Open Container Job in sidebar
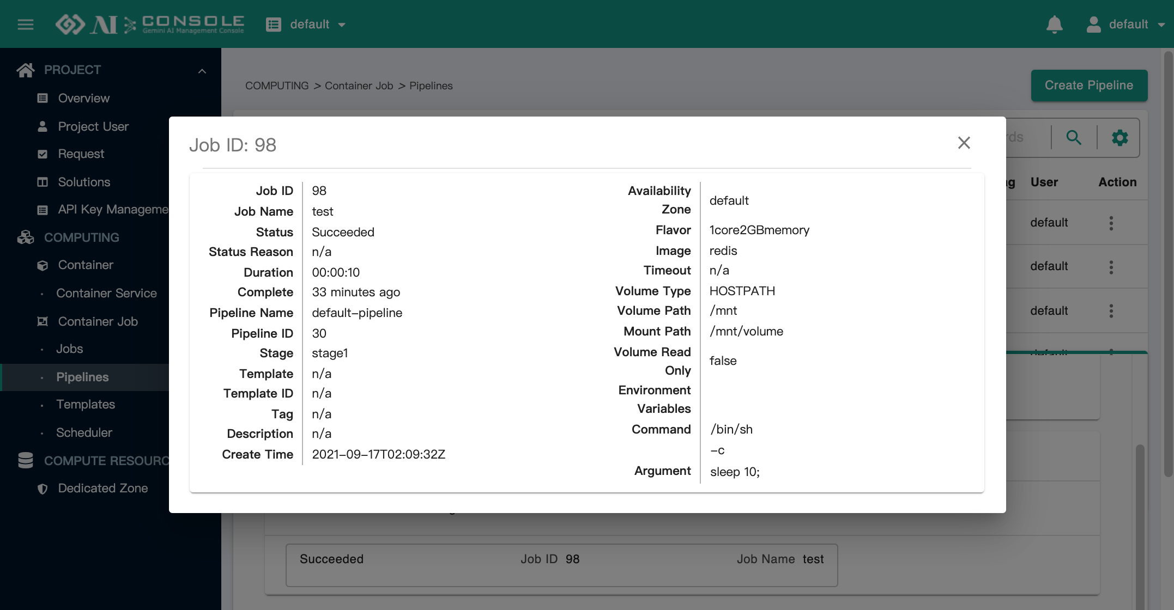This screenshot has width=1174, height=610. [x=98, y=321]
